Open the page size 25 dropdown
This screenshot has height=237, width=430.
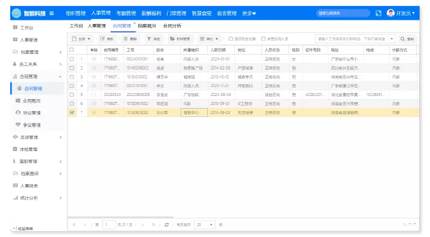pyautogui.click(x=205, y=224)
